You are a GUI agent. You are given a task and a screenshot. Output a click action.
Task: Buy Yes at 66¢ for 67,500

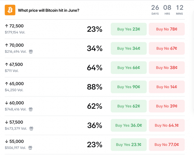click(x=129, y=67)
